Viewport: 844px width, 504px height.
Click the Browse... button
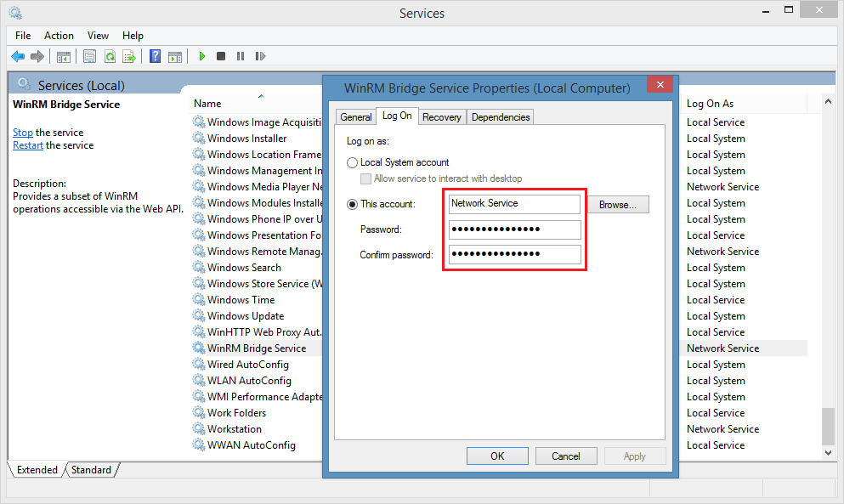(x=617, y=205)
